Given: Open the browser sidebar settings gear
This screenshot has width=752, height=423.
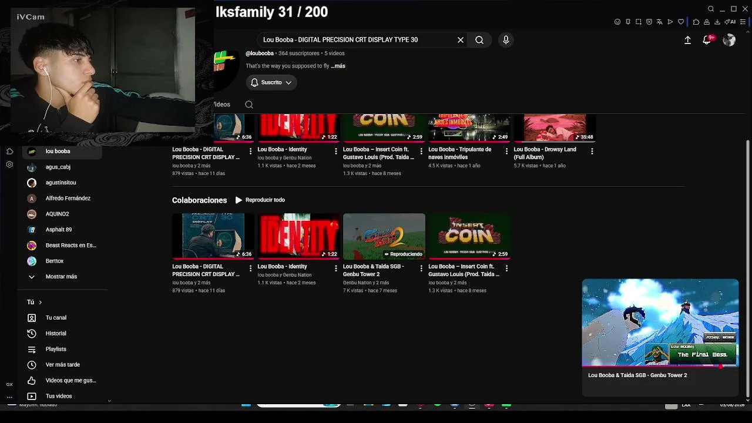Looking at the screenshot, I should (x=9, y=164).
